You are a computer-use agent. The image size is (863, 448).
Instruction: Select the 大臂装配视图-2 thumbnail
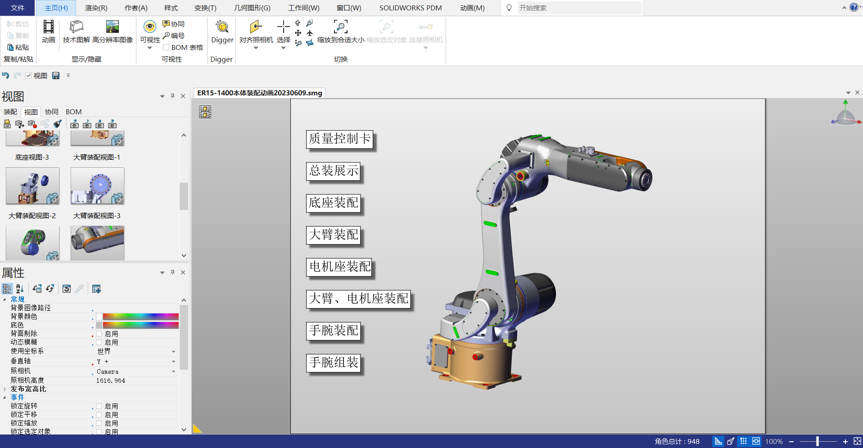(32, 186)
